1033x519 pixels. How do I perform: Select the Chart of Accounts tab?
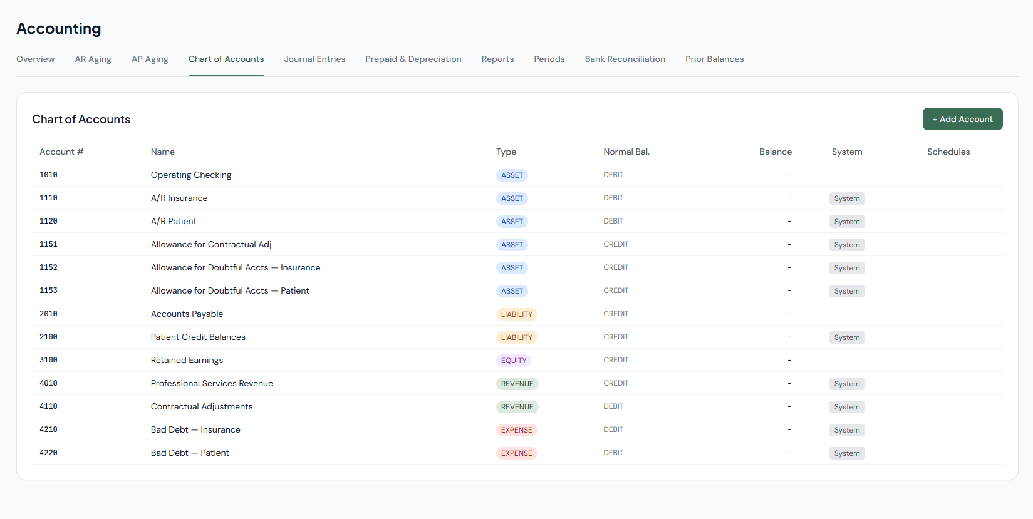(x=226, y=59)
